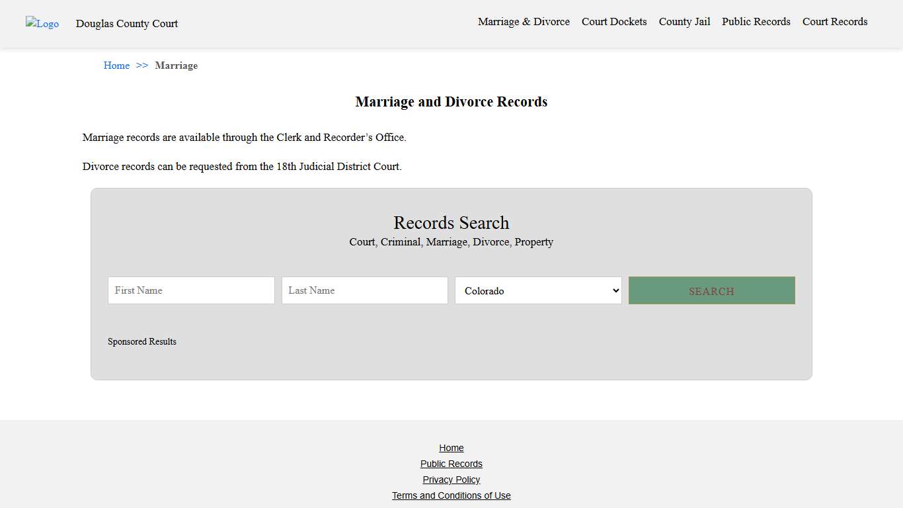Viewport: 903px width, 508px height.
Task: Click the Marriage breadcrumb label
Action: [x=176, y=65]
